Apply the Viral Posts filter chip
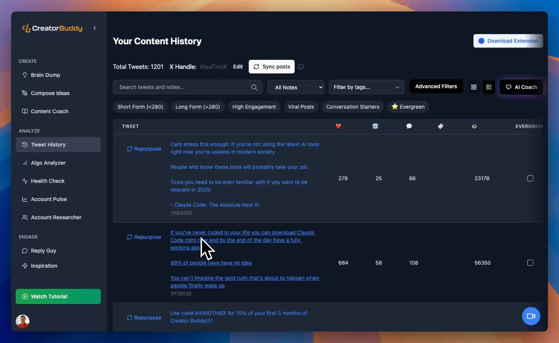 301,107
